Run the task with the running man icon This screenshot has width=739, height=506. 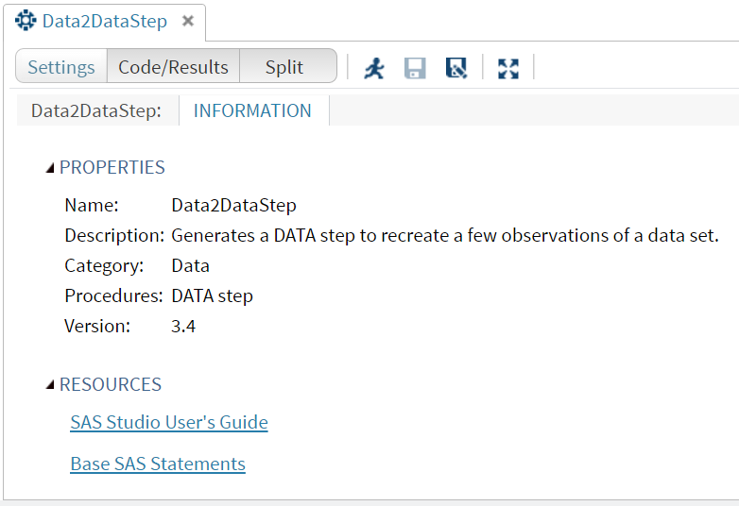(374, 68)
